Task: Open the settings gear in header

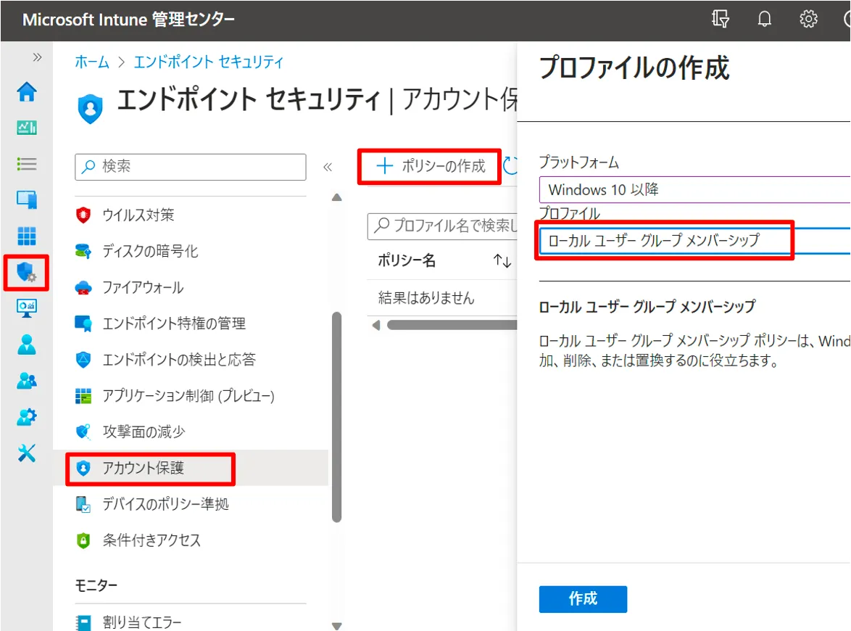Action: (808, 19)
